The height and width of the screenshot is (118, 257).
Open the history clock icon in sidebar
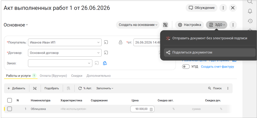[x=250, y=21]
